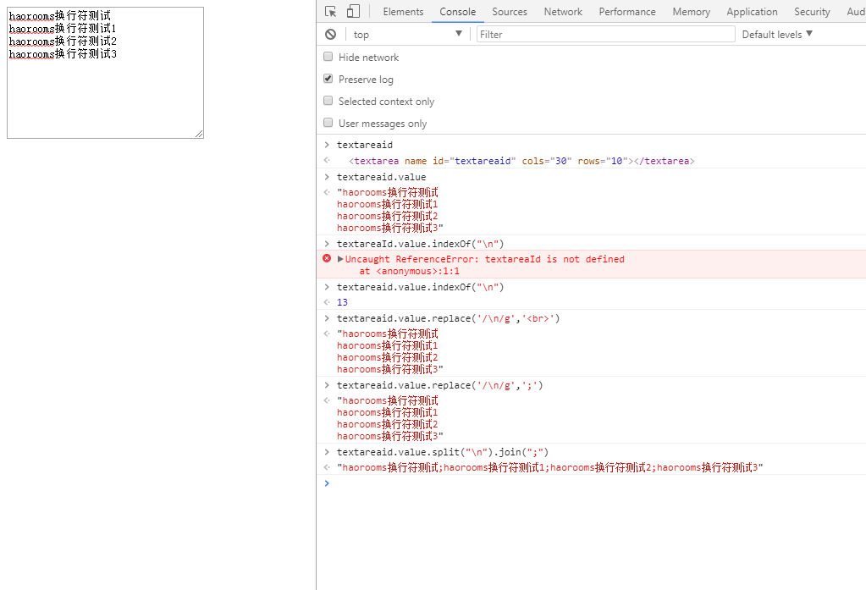Open the Security tab
866x590 pixels.
click(812, 12)
